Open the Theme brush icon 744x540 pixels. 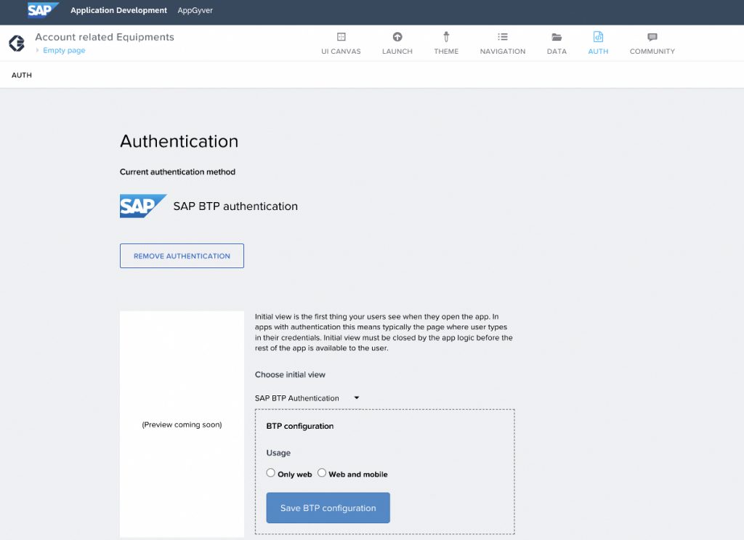446,37
